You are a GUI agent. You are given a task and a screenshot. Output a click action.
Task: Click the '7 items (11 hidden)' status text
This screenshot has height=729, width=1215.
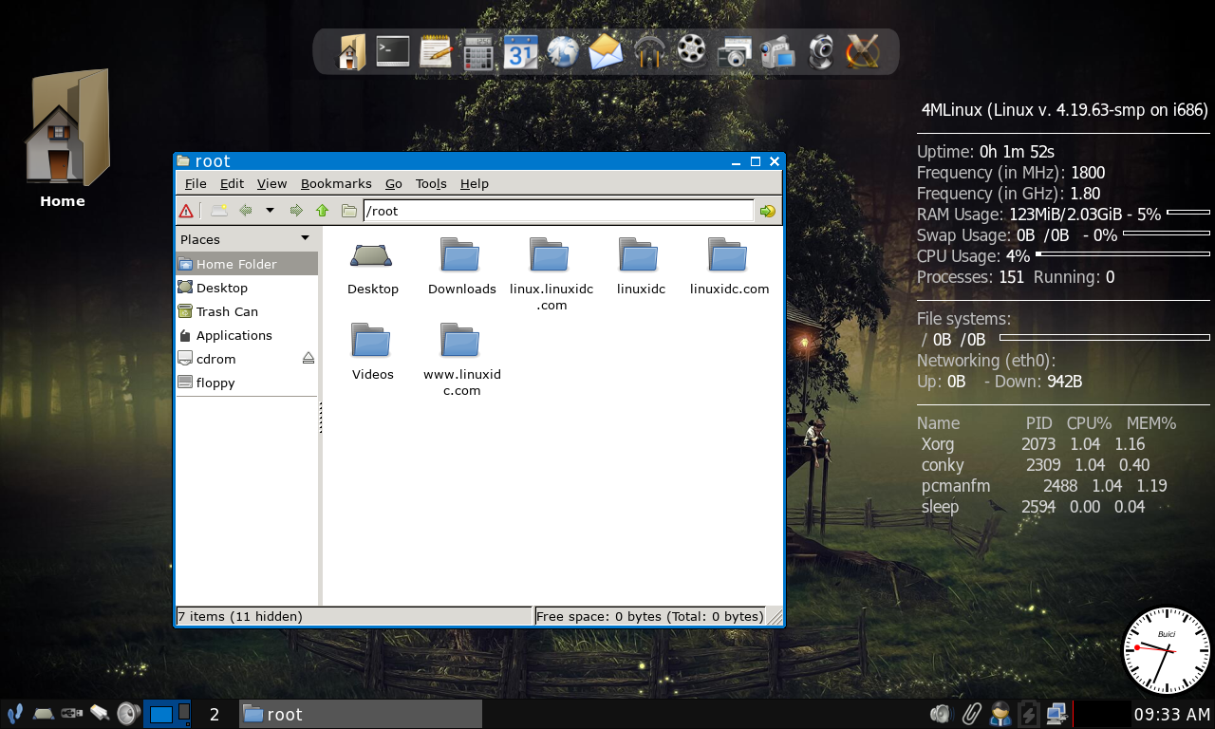click(x=240, y=616)
